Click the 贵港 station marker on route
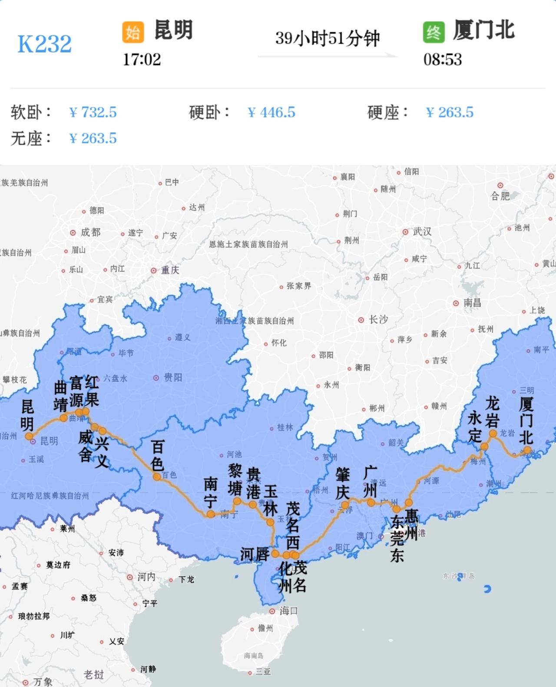This screenshot has height=687, width=556. [x=253, y=505]
